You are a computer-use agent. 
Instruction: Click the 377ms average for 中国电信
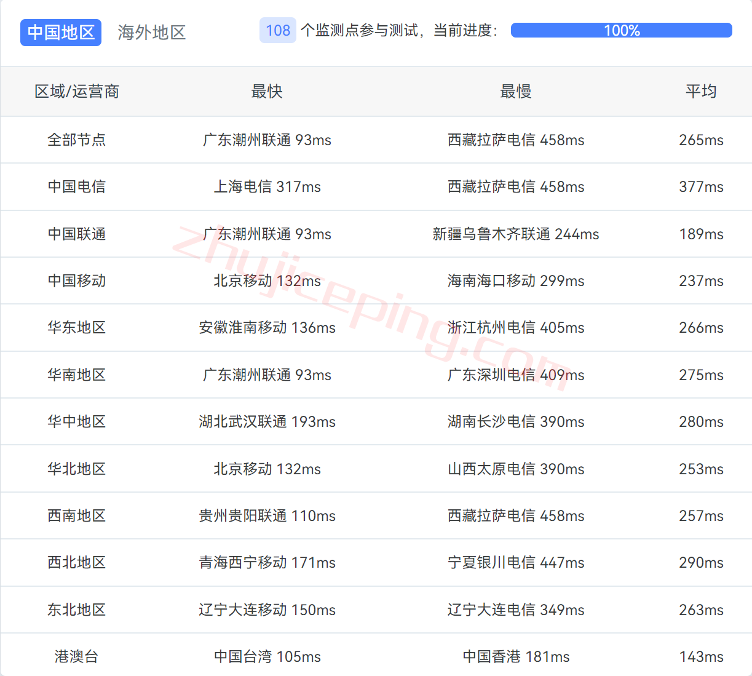[701, 186]
